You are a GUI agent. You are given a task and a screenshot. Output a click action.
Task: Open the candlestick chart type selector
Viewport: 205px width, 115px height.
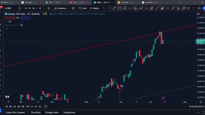[49, 8]
